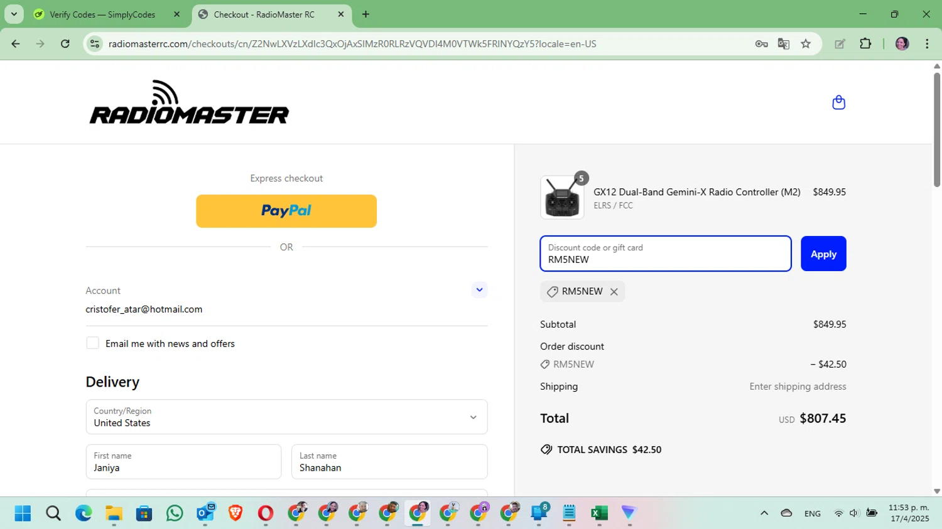Launch Brave browser from taskbar
This screenshot has height=529, width=942.
click(235, 513)
